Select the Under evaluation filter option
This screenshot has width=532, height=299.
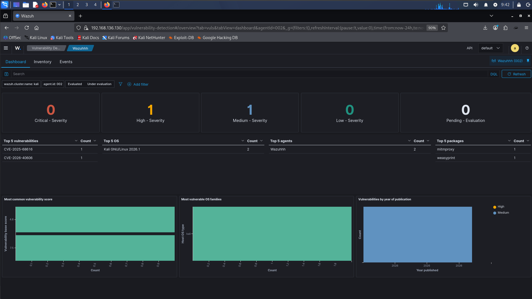click(x=99, y=84)
